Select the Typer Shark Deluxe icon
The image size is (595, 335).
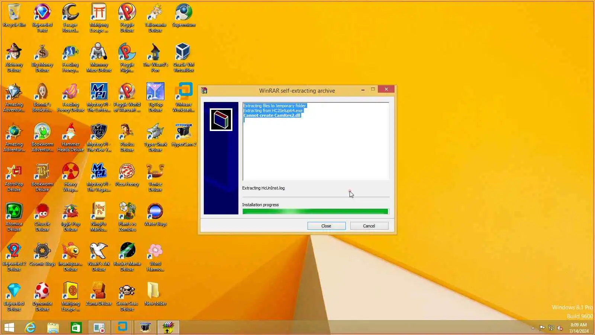155,137
